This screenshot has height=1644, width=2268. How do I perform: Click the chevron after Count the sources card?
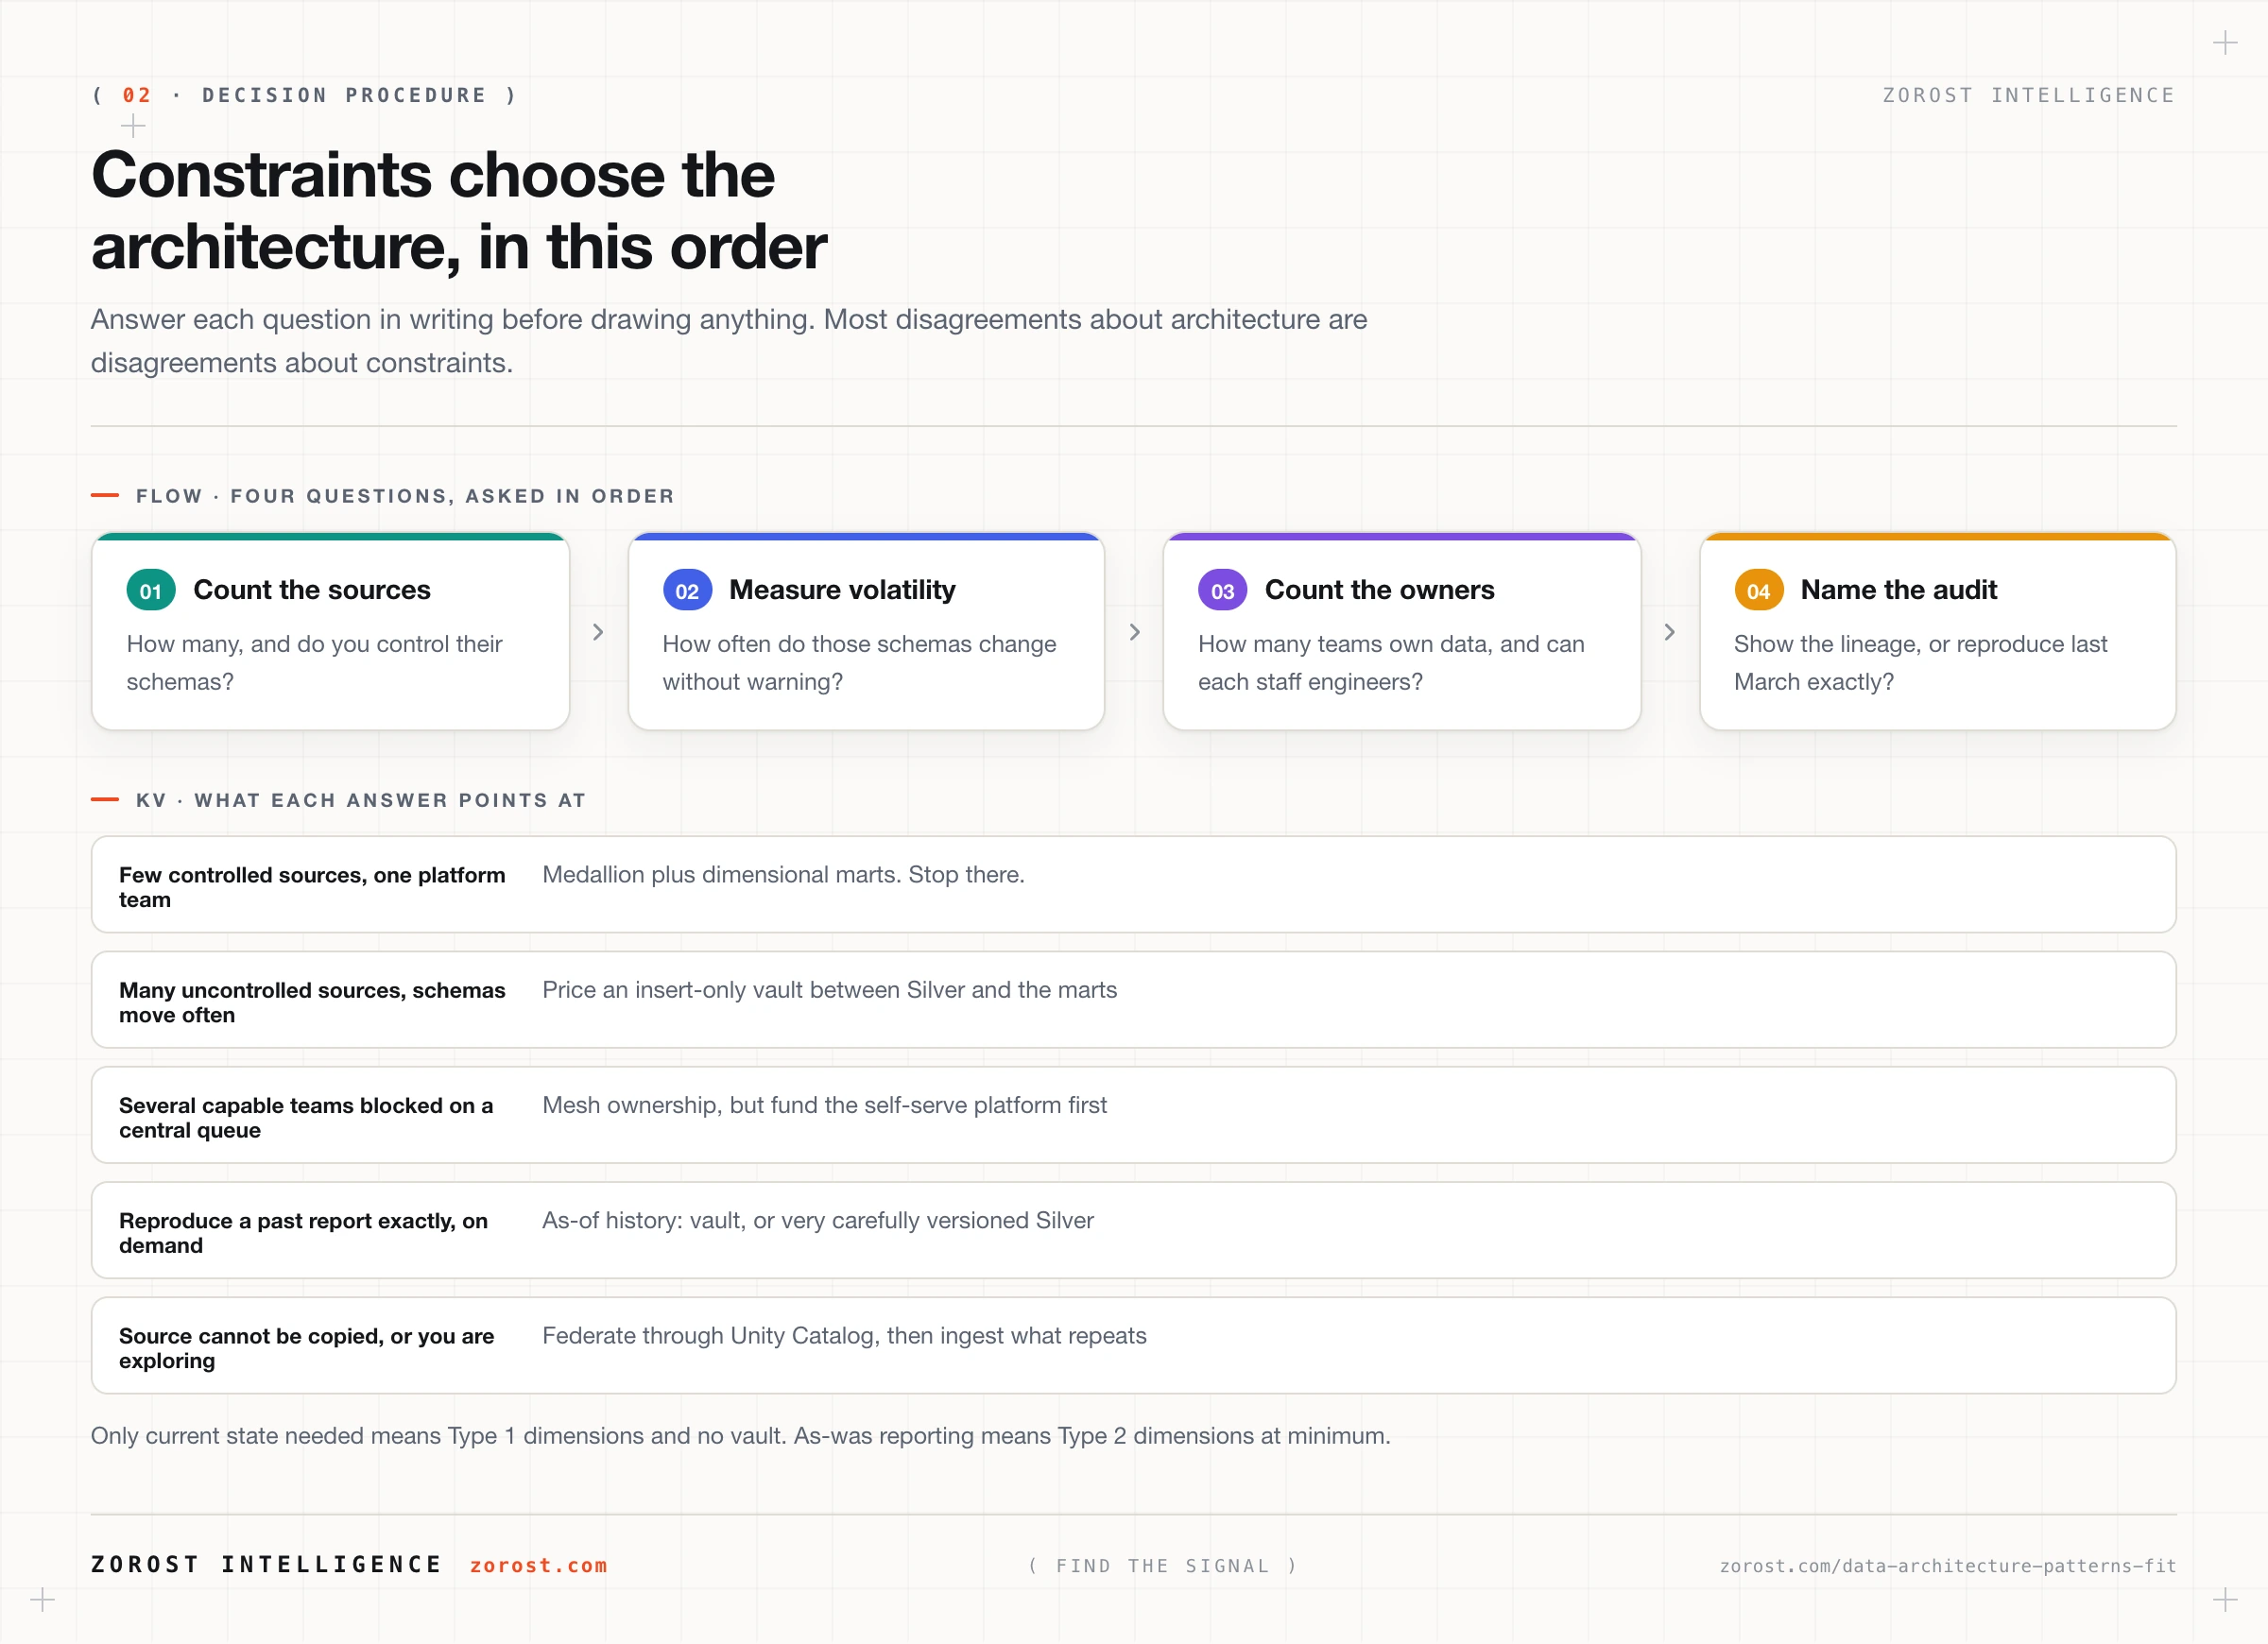point(598,632)
